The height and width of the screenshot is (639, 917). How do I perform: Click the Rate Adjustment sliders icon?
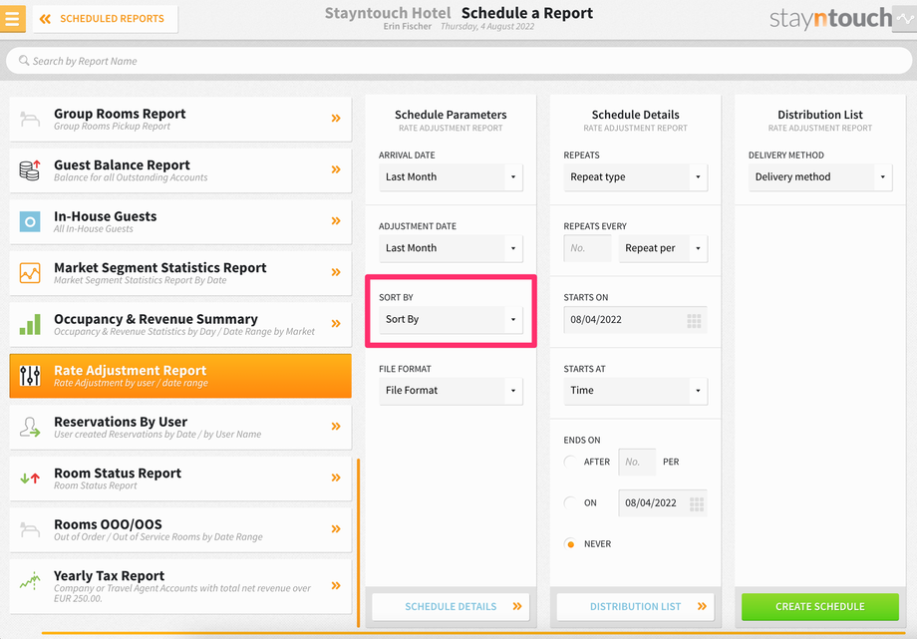pos(30,376)
